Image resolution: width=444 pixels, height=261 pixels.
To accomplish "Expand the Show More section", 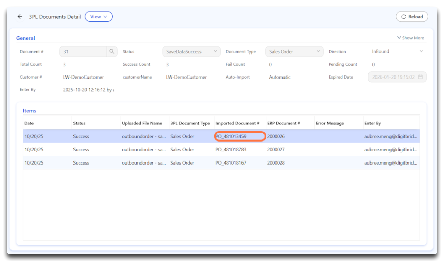I will (x=410, y=38).
